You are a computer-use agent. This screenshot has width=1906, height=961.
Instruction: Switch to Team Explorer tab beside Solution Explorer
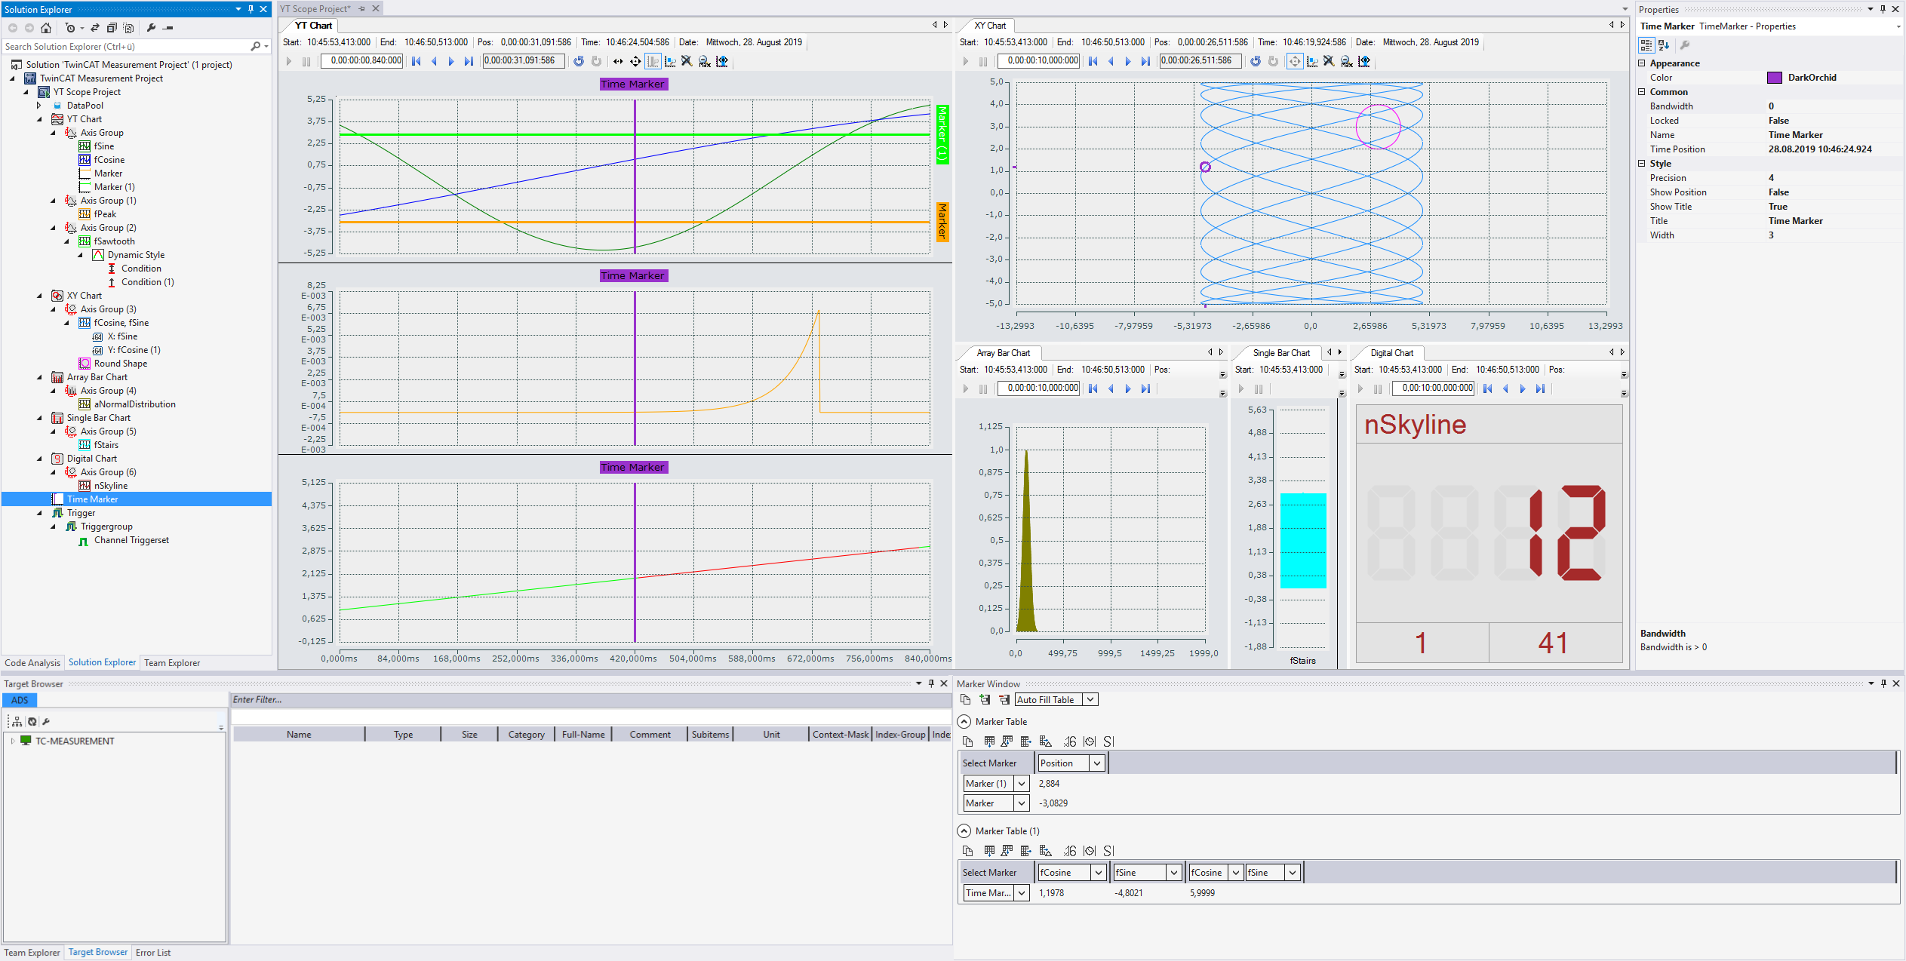[172, 663]
